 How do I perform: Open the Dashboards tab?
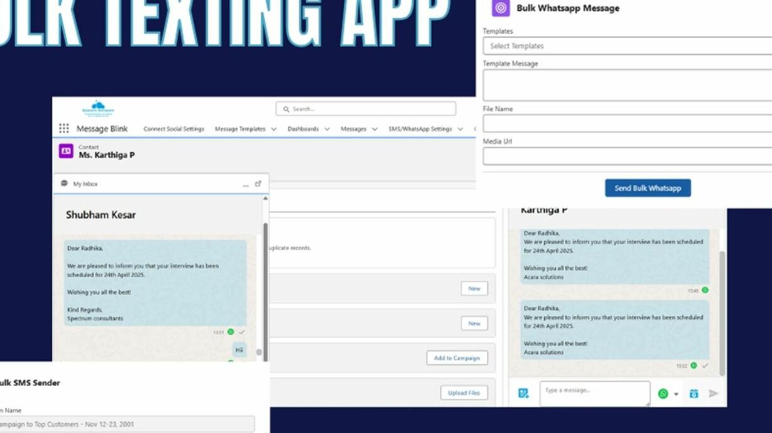(x=303, y=129)
